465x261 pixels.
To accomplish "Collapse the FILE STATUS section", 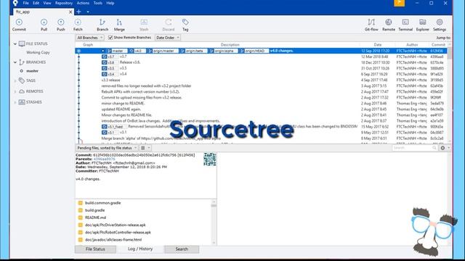I will tap(15, 43).
